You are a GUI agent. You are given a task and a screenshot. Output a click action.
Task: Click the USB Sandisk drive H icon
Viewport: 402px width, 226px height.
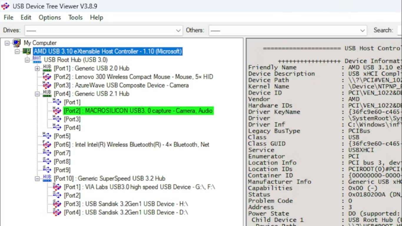(x=56, y=204)
